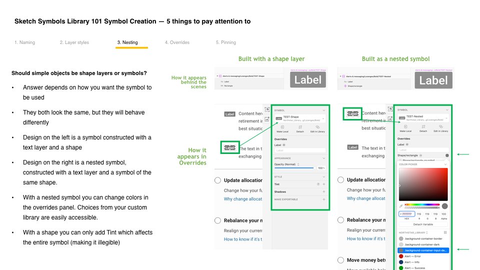Switch to the 4. Overrides tab
Screen dimensions: 480x270
pyautogui.click(x=177, y=42)
